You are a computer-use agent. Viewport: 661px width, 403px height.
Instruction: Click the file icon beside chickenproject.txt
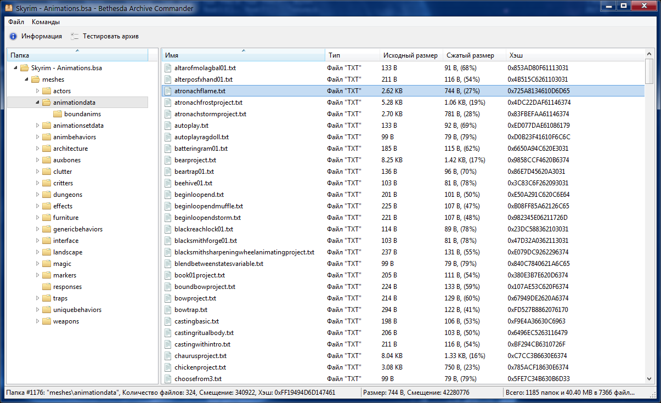point(169,367)
